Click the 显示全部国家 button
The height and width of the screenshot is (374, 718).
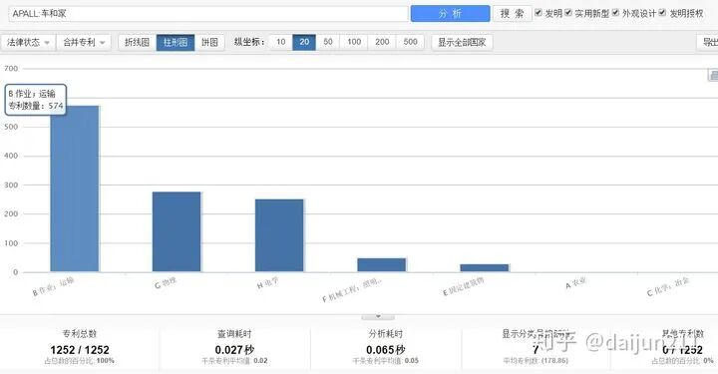[x=462, y=42]
